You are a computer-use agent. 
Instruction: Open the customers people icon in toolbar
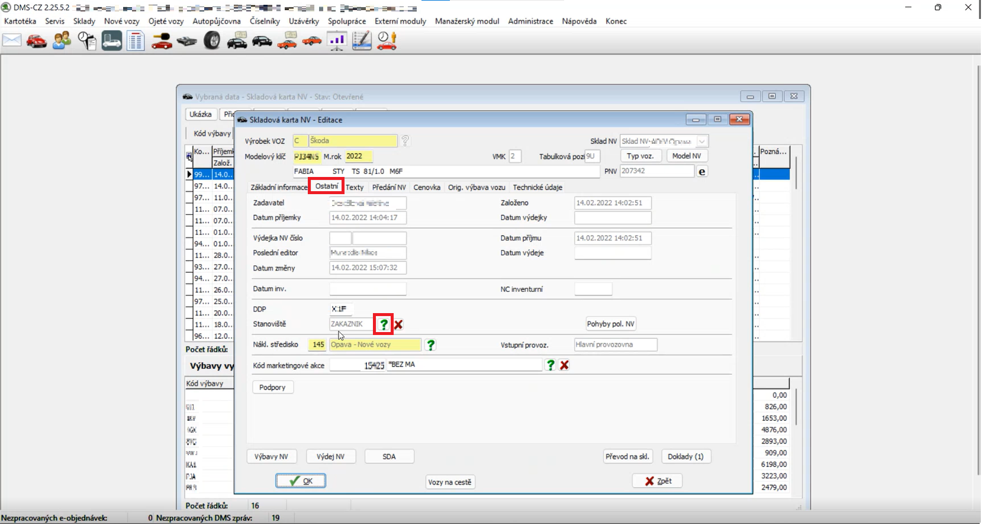(x=62, y=40)
